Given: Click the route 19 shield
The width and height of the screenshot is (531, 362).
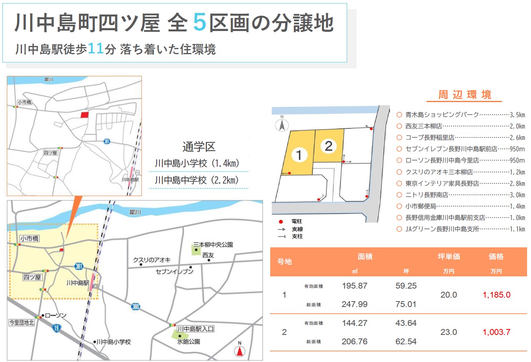Looking at the screenshot, I should [x=56, y=328].
